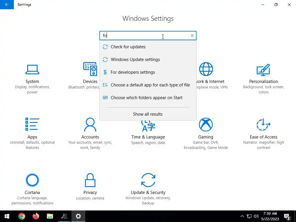Click the 'Personalization' category label

tap(264, 81)
